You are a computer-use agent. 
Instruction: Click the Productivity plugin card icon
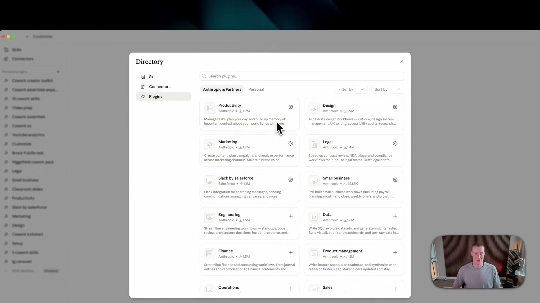pos(210,108)
